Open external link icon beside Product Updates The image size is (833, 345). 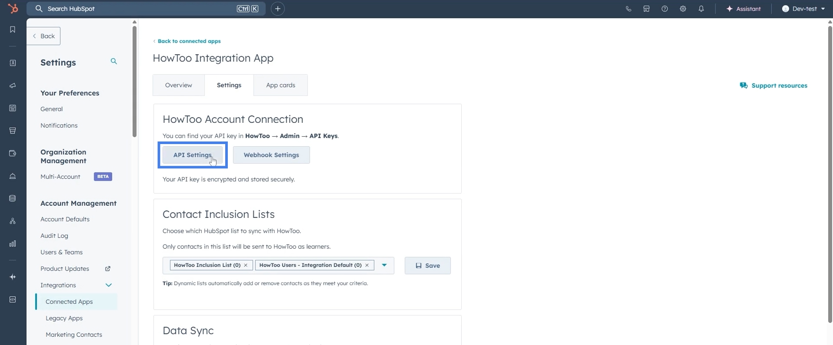coord(108,269)
